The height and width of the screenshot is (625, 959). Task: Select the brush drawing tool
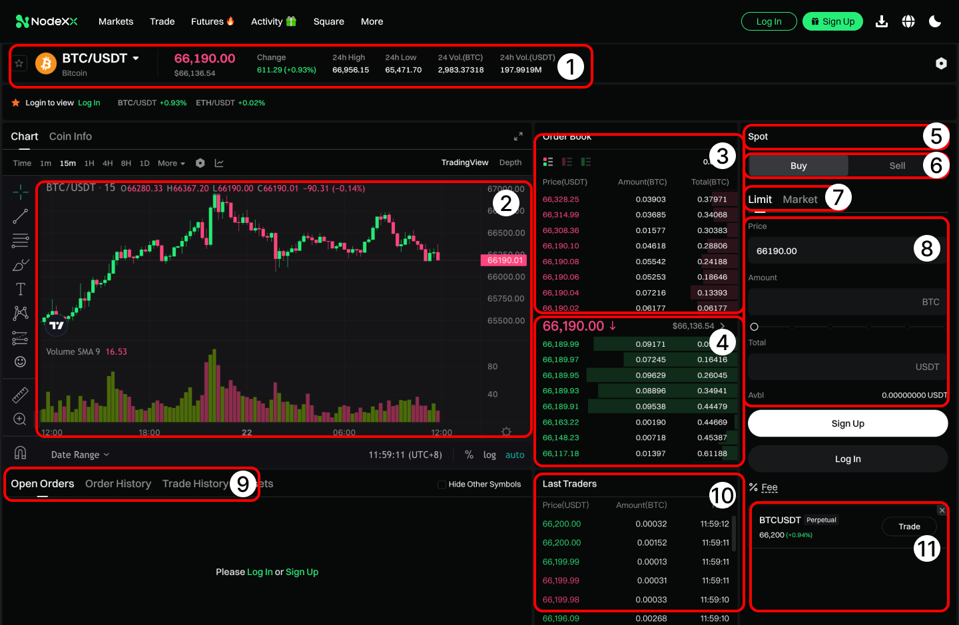21,265
